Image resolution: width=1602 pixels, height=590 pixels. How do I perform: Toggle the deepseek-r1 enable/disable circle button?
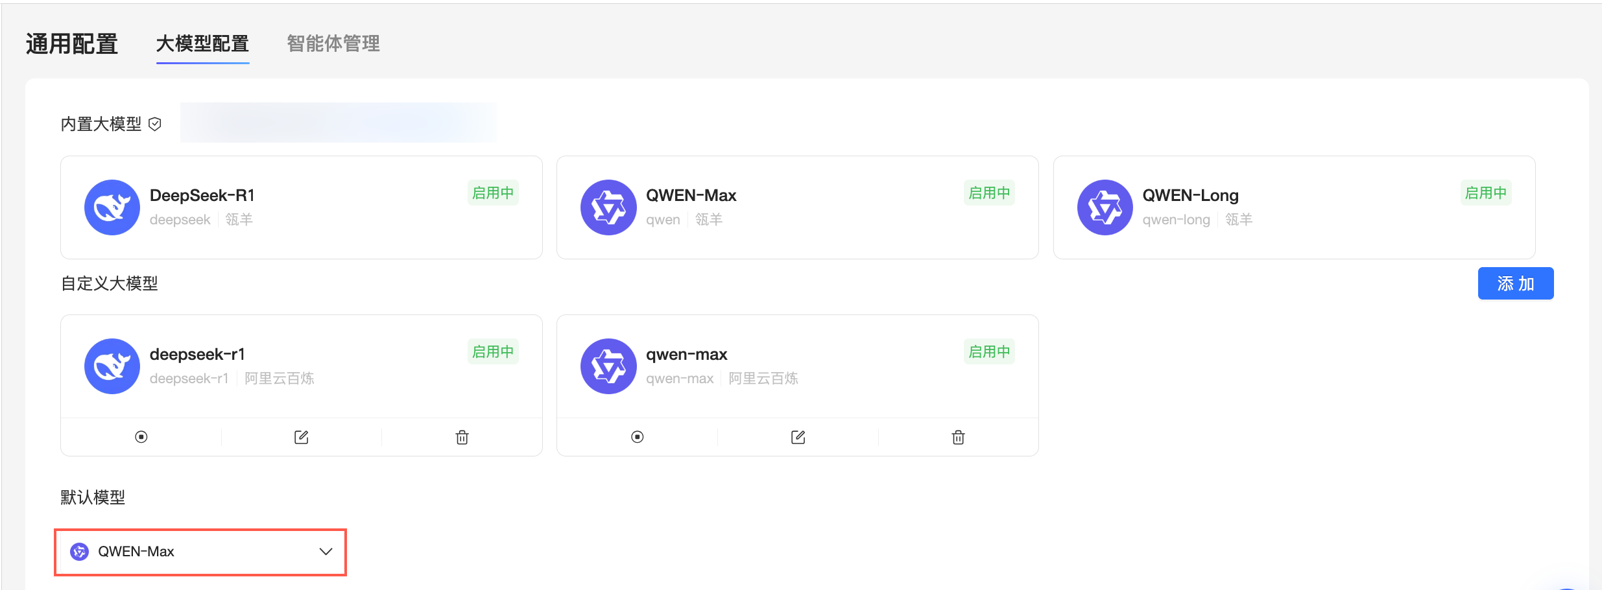[141, 437]
